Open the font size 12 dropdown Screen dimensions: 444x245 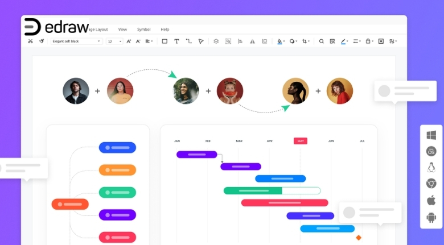click(114, 41)
